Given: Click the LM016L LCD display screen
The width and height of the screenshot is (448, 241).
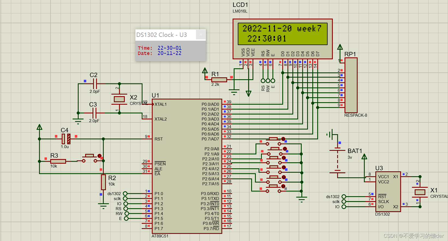Looking at the screenshot, I should pyautogui.click(x=283, y=34).
